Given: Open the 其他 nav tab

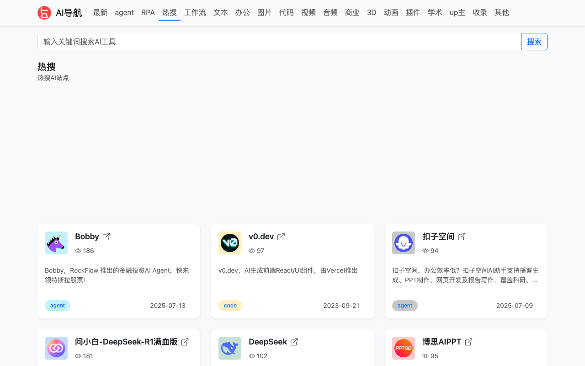Looking at the screenshot, I should [x=502, y=13].
